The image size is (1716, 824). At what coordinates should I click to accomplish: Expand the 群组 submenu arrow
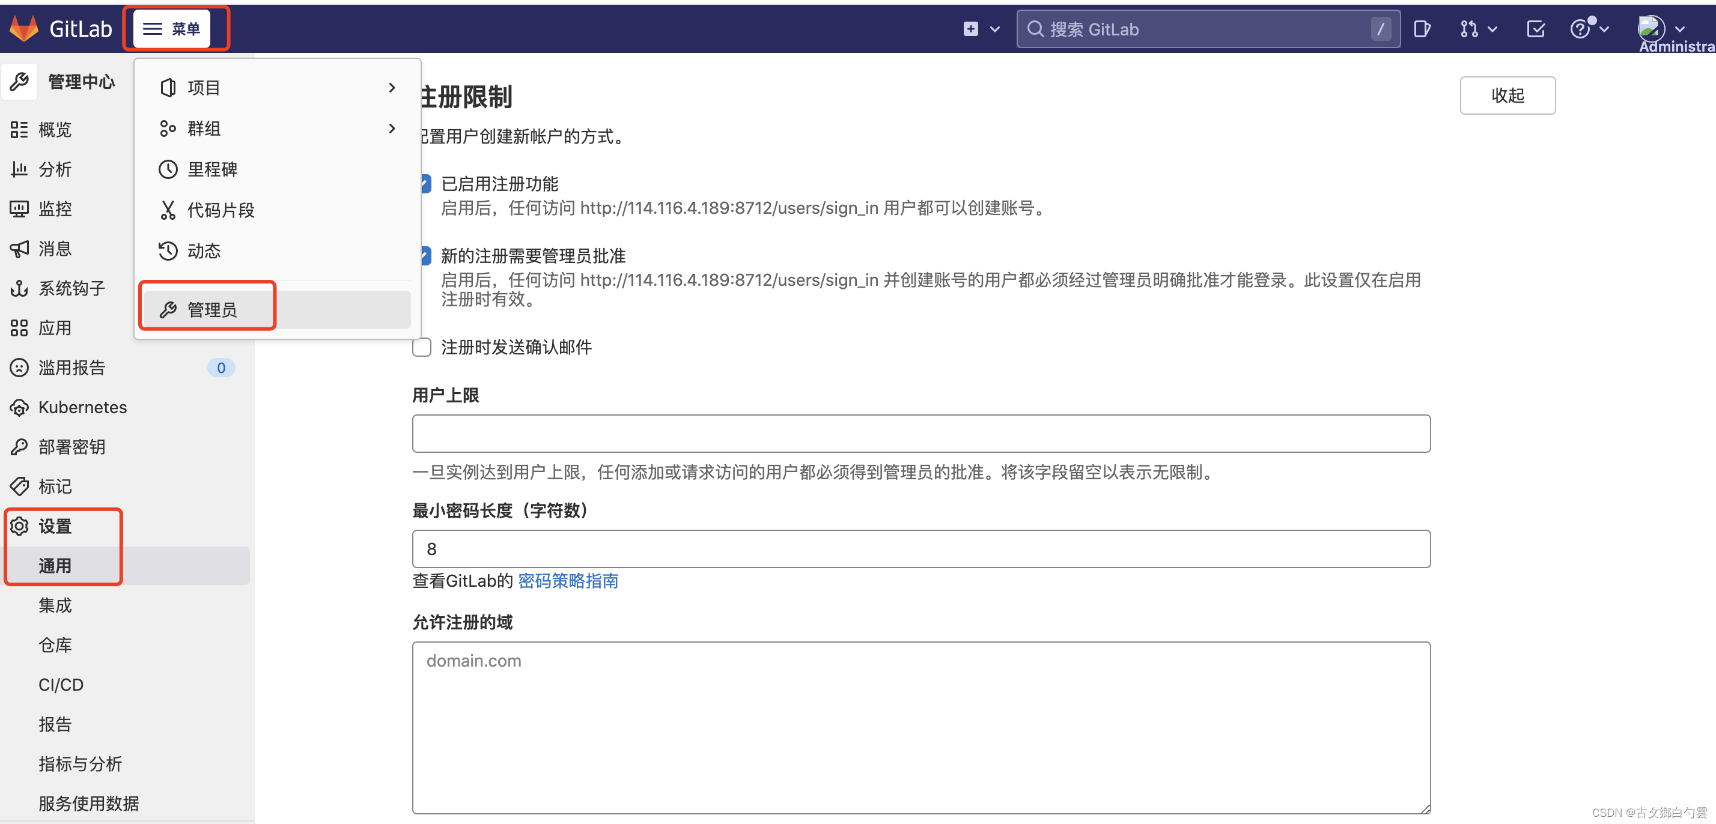click(392, 128)
